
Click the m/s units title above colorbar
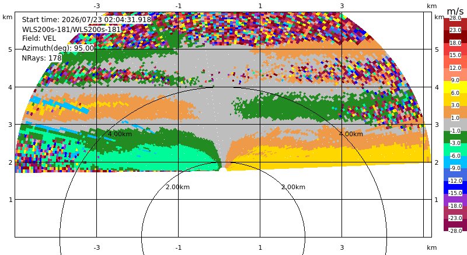coord(455,11)
